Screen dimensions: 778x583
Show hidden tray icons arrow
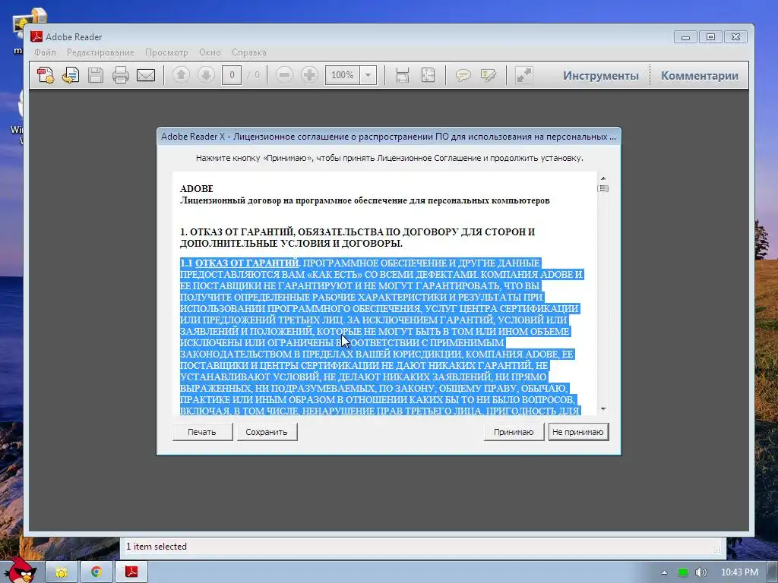[x=664, y=572]
